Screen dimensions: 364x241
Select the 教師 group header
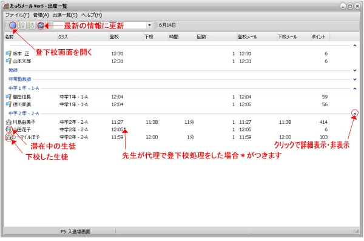click(13, 70)
